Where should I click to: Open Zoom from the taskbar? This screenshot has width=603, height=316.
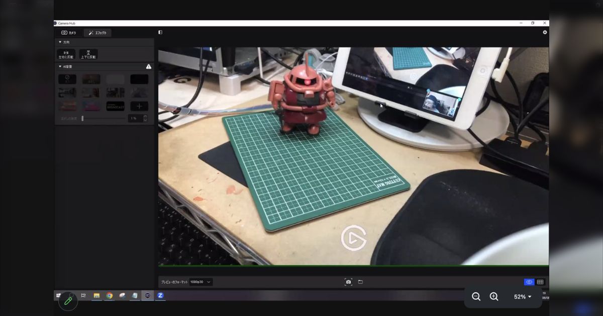[x=160, y=295]
